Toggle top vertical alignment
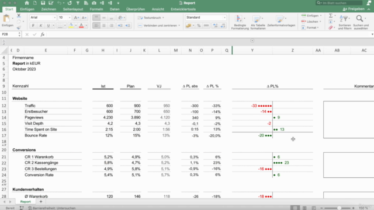The width and height of the screenshot is (374, 210). point(96,17)
